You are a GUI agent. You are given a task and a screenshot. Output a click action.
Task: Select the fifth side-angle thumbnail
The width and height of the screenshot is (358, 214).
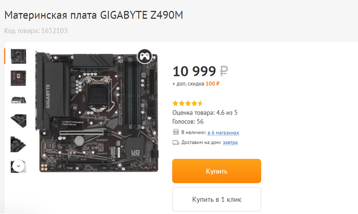[x=18, y=144]
